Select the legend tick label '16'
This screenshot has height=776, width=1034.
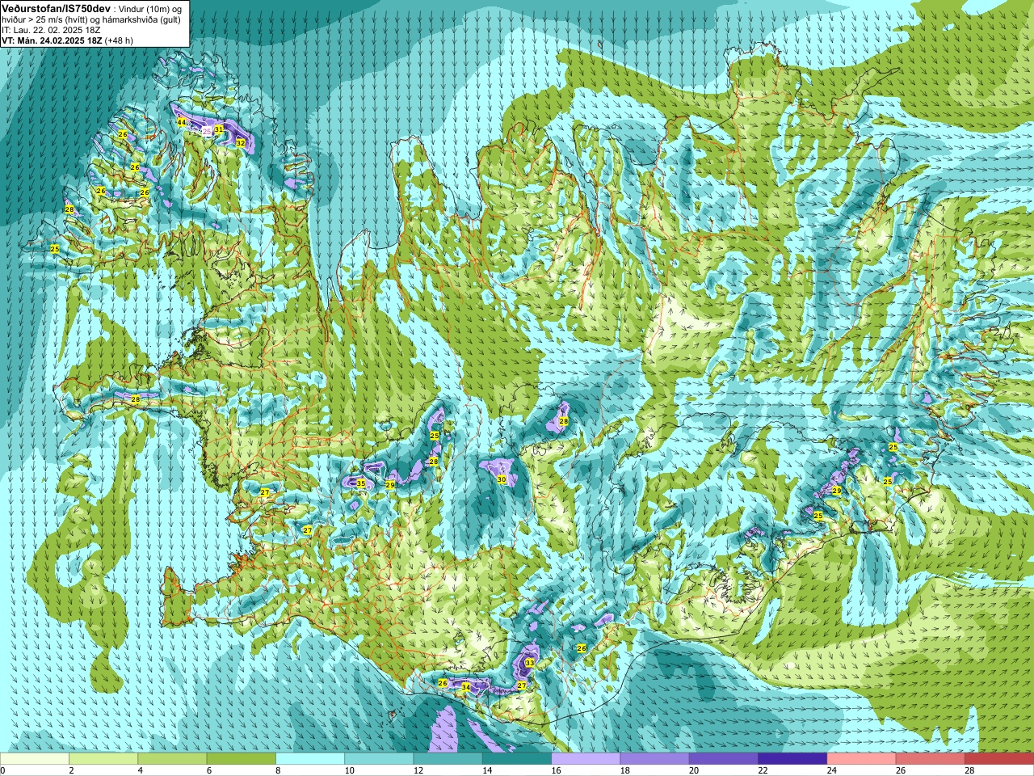[x=556, y=770]
